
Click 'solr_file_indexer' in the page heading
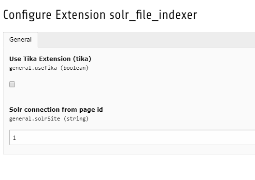click(154, 15)
